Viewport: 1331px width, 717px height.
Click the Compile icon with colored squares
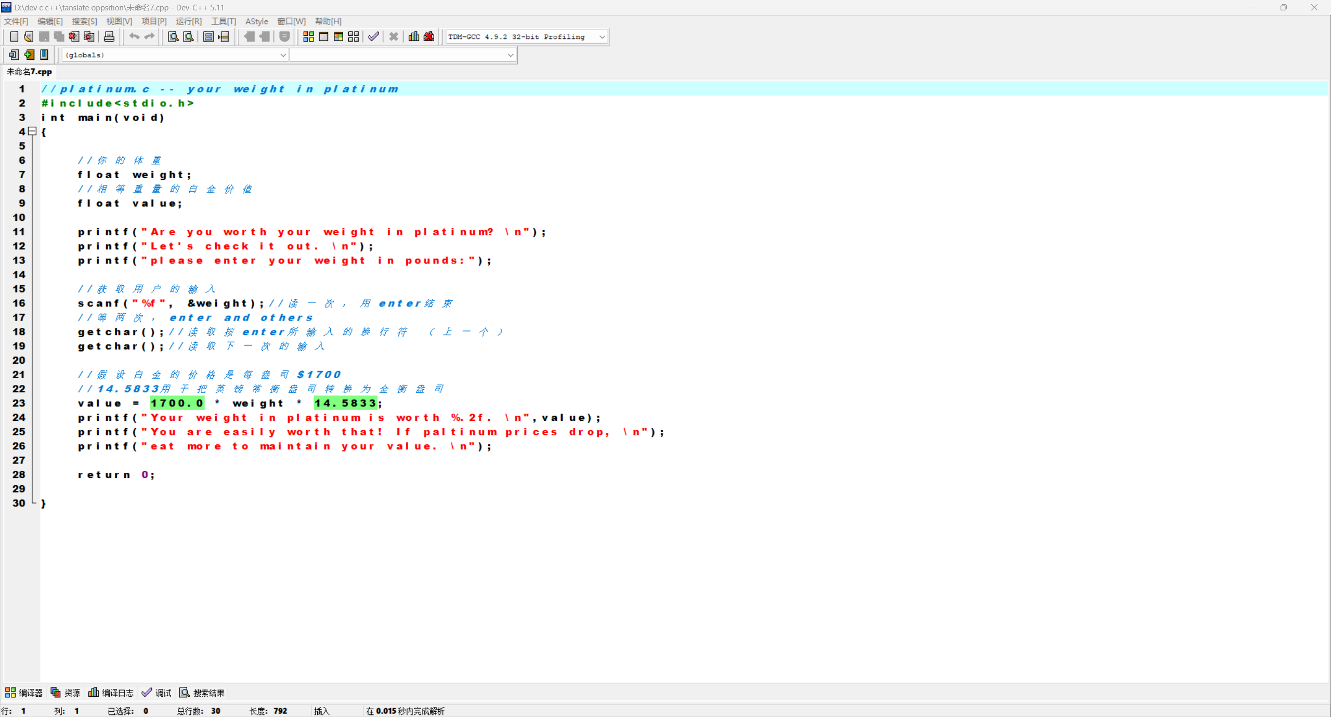(308, 36)
